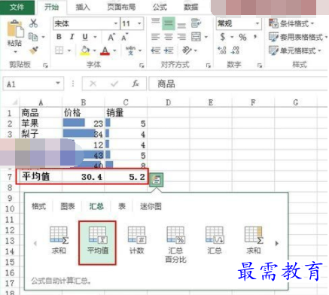Select the Format Painter brush
The width and height of the screenshot is (329, 295).
(33, 50)
